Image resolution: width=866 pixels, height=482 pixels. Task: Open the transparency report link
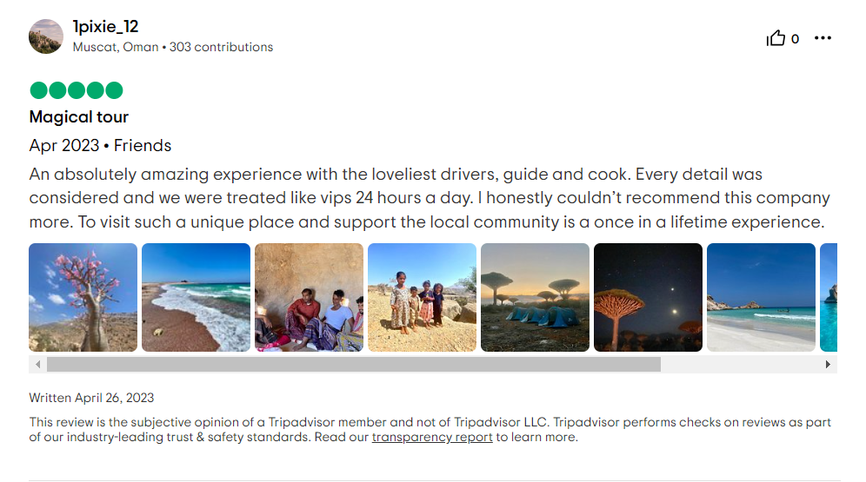pos(432,438)
